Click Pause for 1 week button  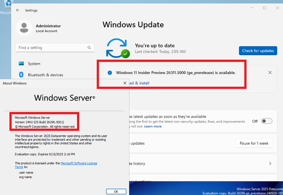point(254,143)
